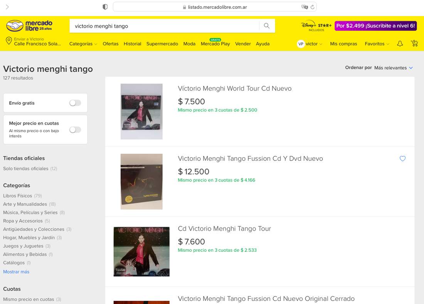This screenshot has width=424, height=304.
Task: Click the $ 7.500 price
Action: tap(192, 101)
